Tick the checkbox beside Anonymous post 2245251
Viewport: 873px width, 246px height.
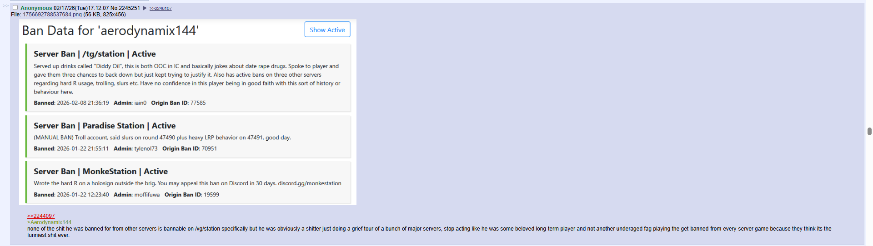(15, 8)
